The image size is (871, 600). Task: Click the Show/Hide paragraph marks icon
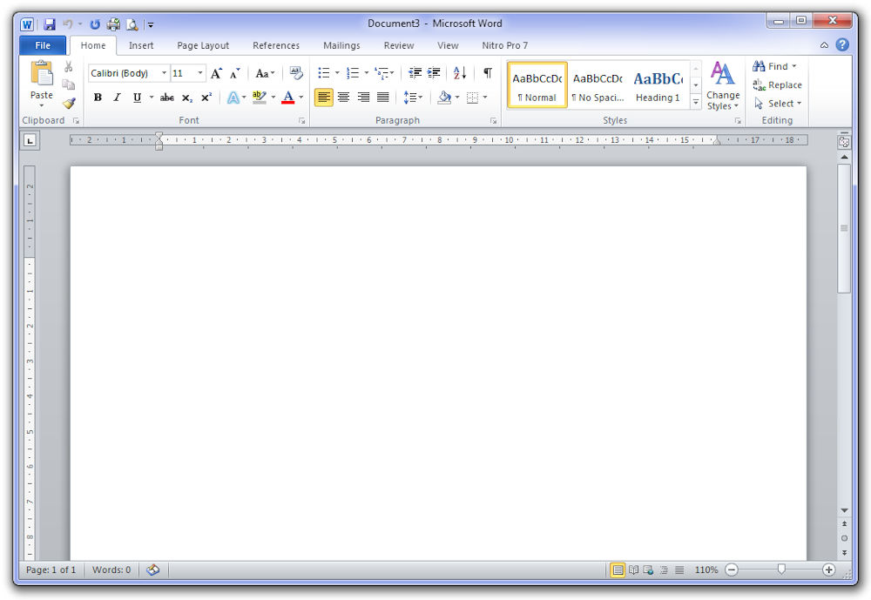pos(487,73)
